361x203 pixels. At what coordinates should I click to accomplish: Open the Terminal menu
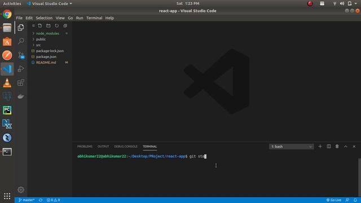pyautogui.click(x=94, y=18)
